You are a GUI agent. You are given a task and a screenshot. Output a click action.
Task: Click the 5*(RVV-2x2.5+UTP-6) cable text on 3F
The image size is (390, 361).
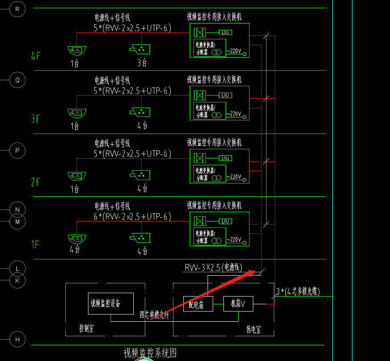click(x=132, y=91)
